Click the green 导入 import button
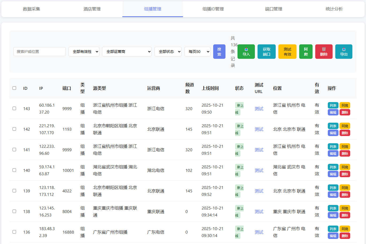Image resolution: width=366 pixels, height=244 pixels. point(246,52)
